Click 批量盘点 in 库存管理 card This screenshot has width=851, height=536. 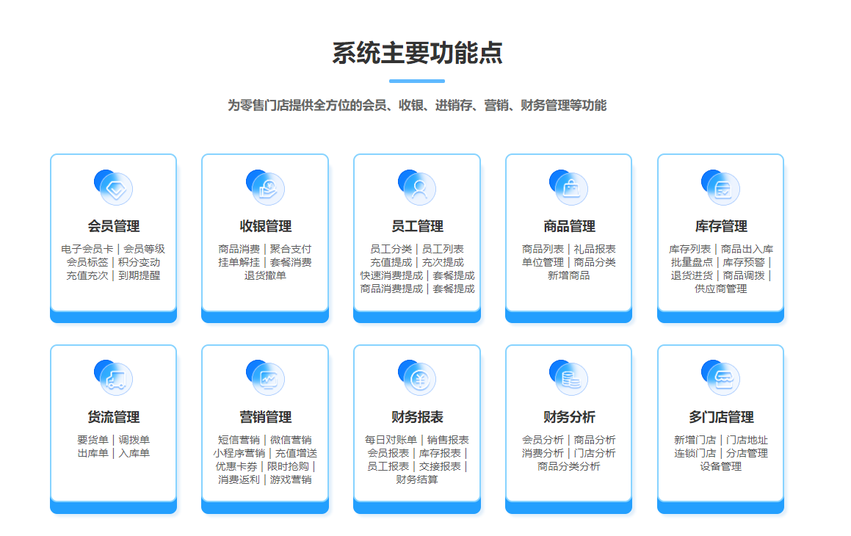[x=692, y=262]
